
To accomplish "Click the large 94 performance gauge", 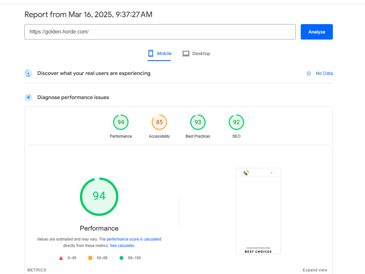I will [99, 197].
